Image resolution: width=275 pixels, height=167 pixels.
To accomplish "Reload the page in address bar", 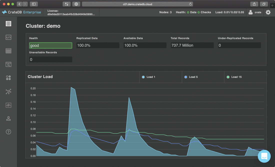I will tap(190, 4).
